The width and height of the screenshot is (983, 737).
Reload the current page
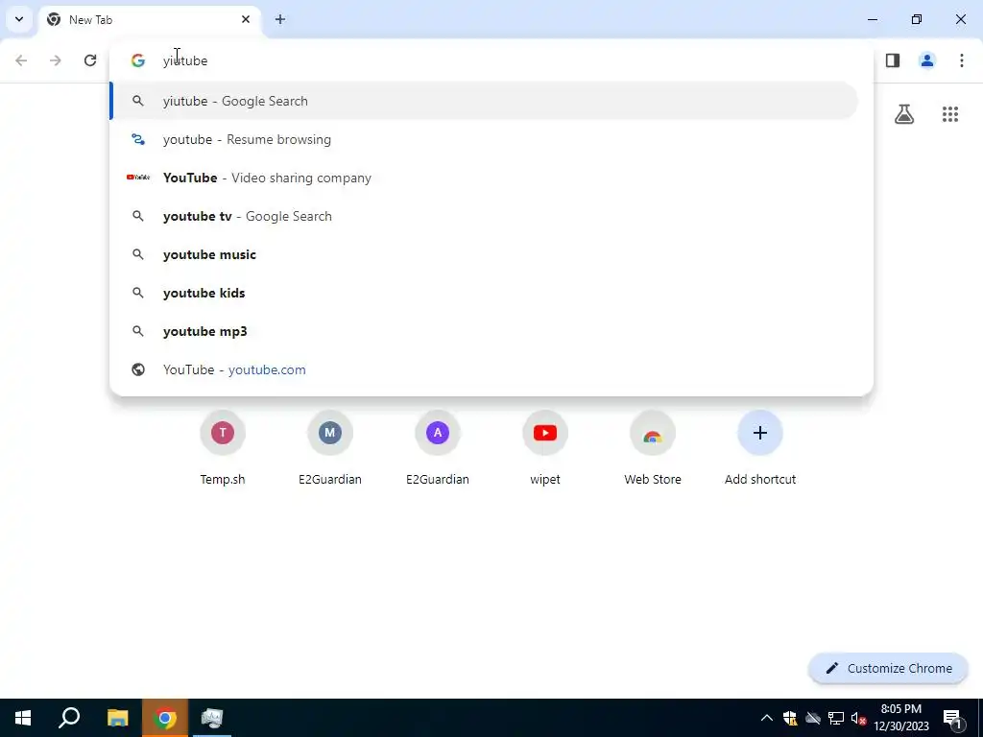(x=90, y=60)
